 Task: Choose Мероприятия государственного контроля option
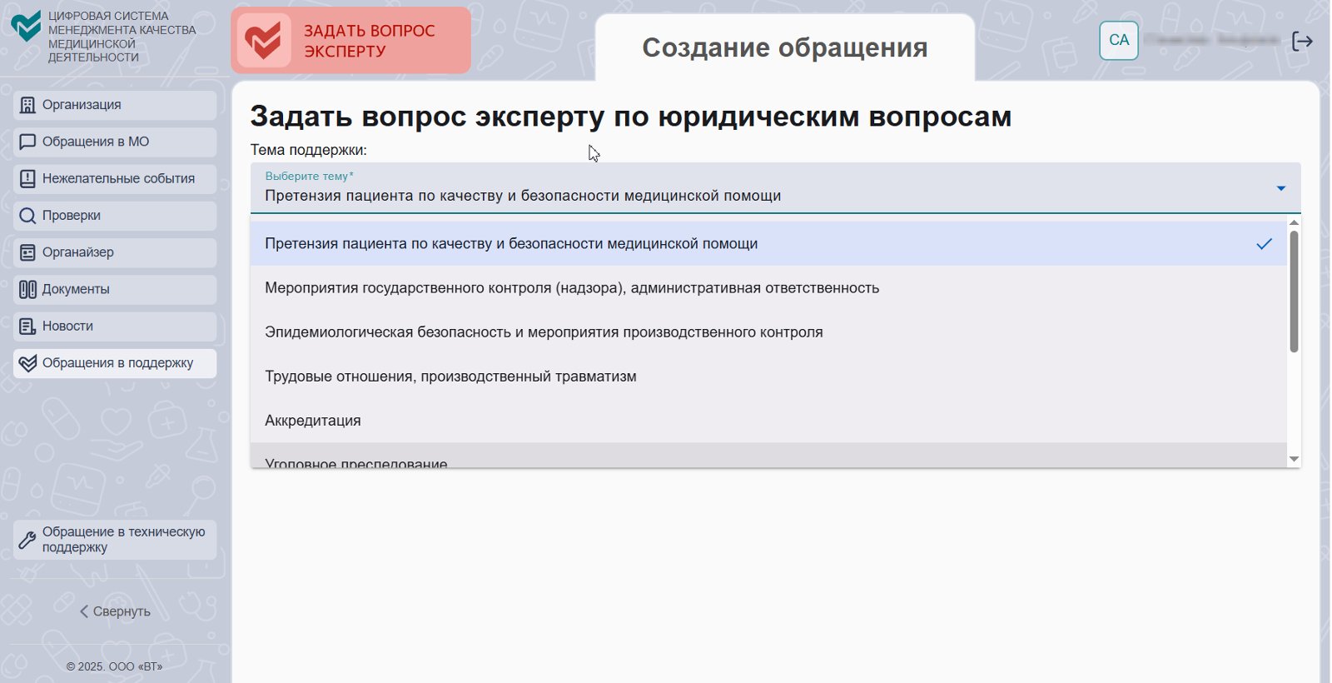click(768, 288)
